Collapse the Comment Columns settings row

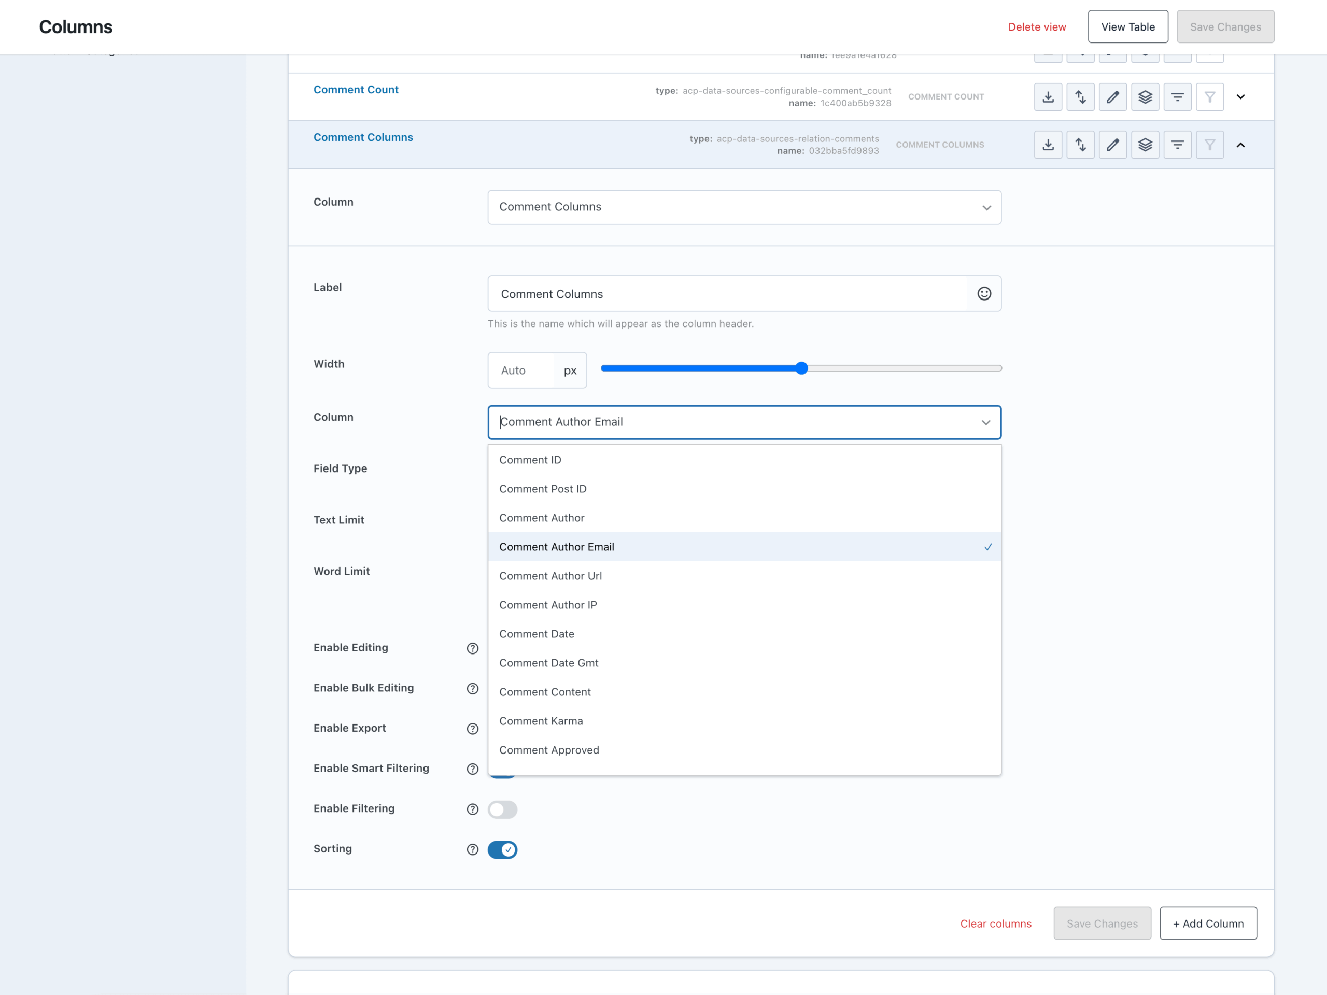(x=1240, y=145)
